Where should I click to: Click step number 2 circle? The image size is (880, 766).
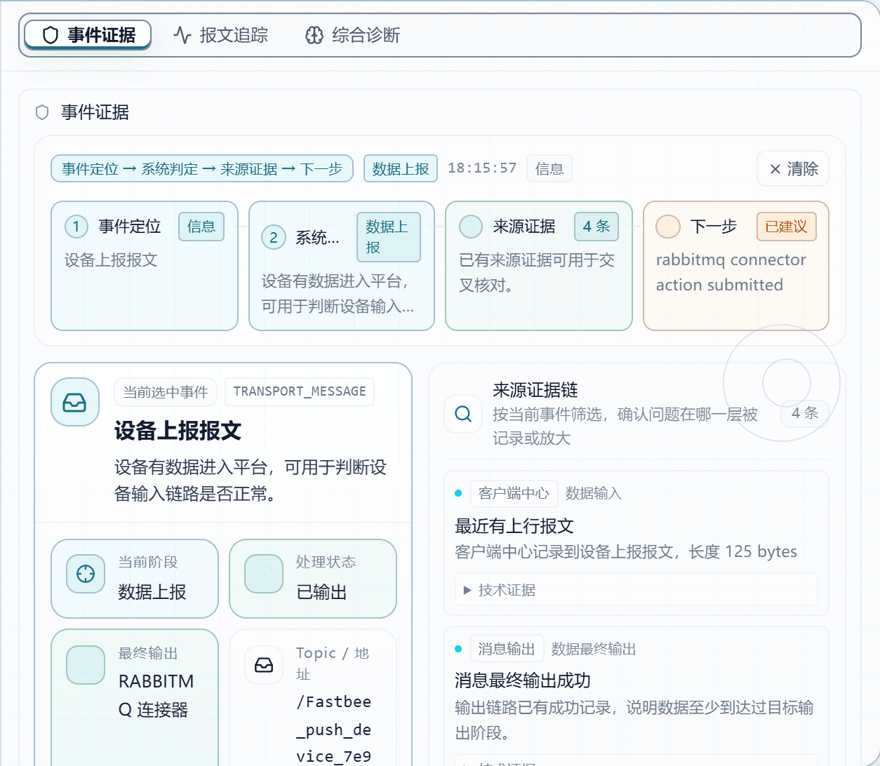coord(274,237)
